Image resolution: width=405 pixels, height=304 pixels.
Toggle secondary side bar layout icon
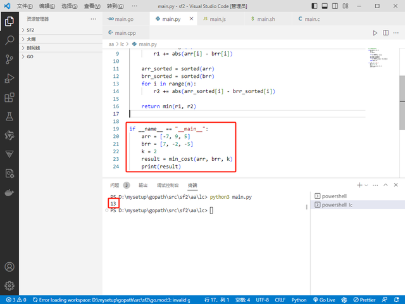pos(335,6)
